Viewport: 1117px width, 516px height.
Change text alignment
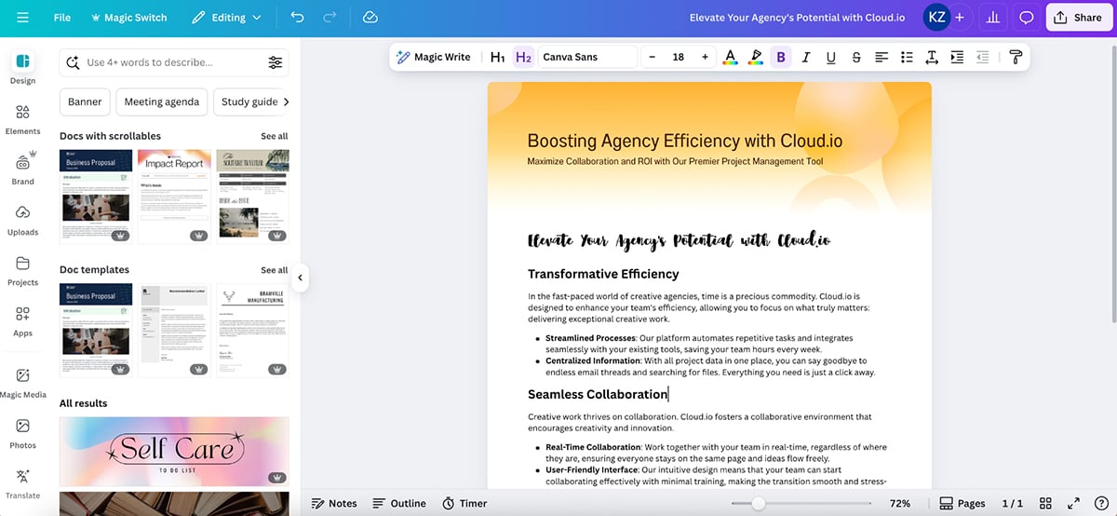tap(881, 57)
